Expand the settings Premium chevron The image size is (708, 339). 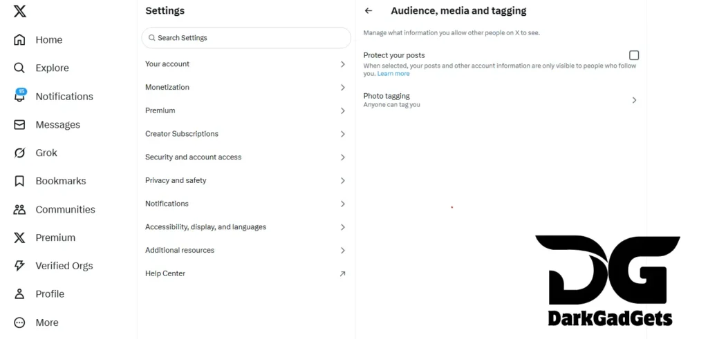click(x=343, y=110)
